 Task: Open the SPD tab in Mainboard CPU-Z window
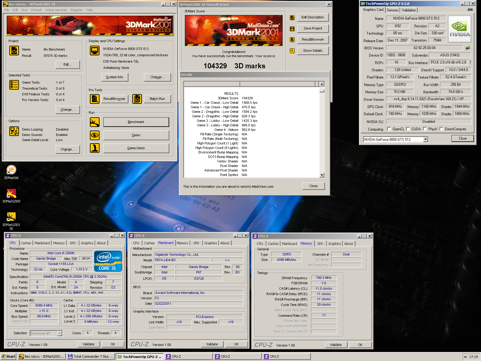[196, 243]
